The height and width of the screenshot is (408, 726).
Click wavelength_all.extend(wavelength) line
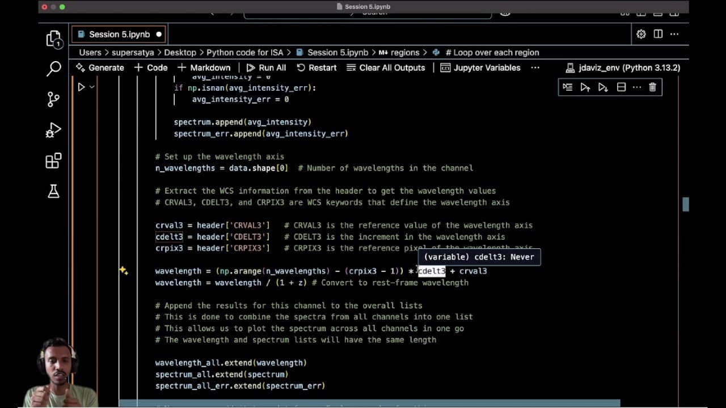coord(231,363)
